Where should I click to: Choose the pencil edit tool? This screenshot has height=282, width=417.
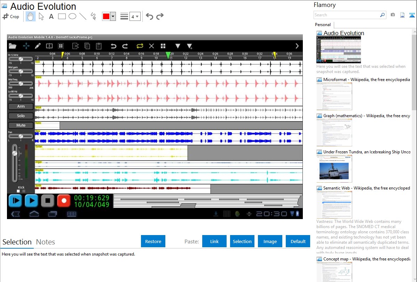click(38, 46)
